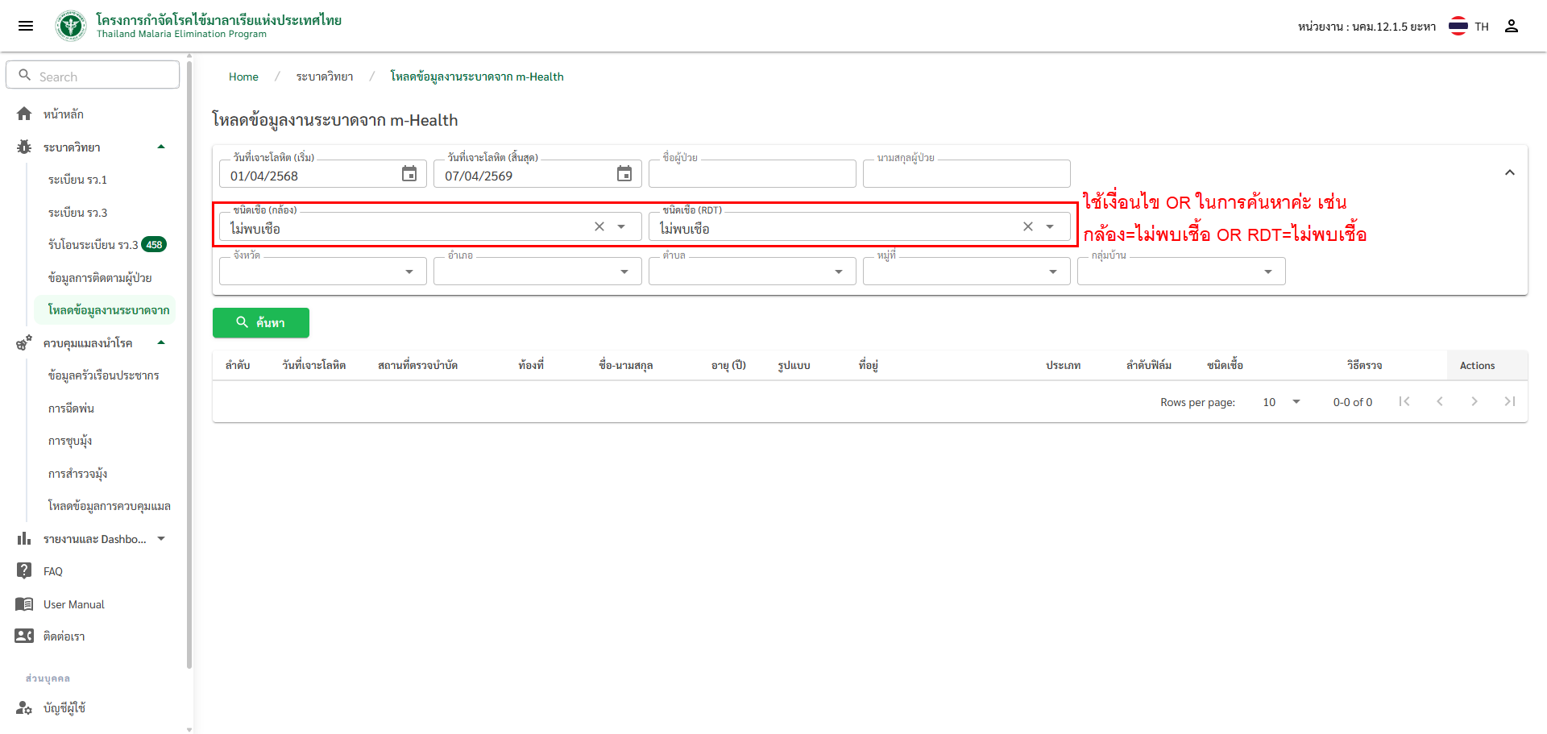Click the green ค้นหา search button
The height and width of the screenshot is (734, 1547).
tap(260, 322)
